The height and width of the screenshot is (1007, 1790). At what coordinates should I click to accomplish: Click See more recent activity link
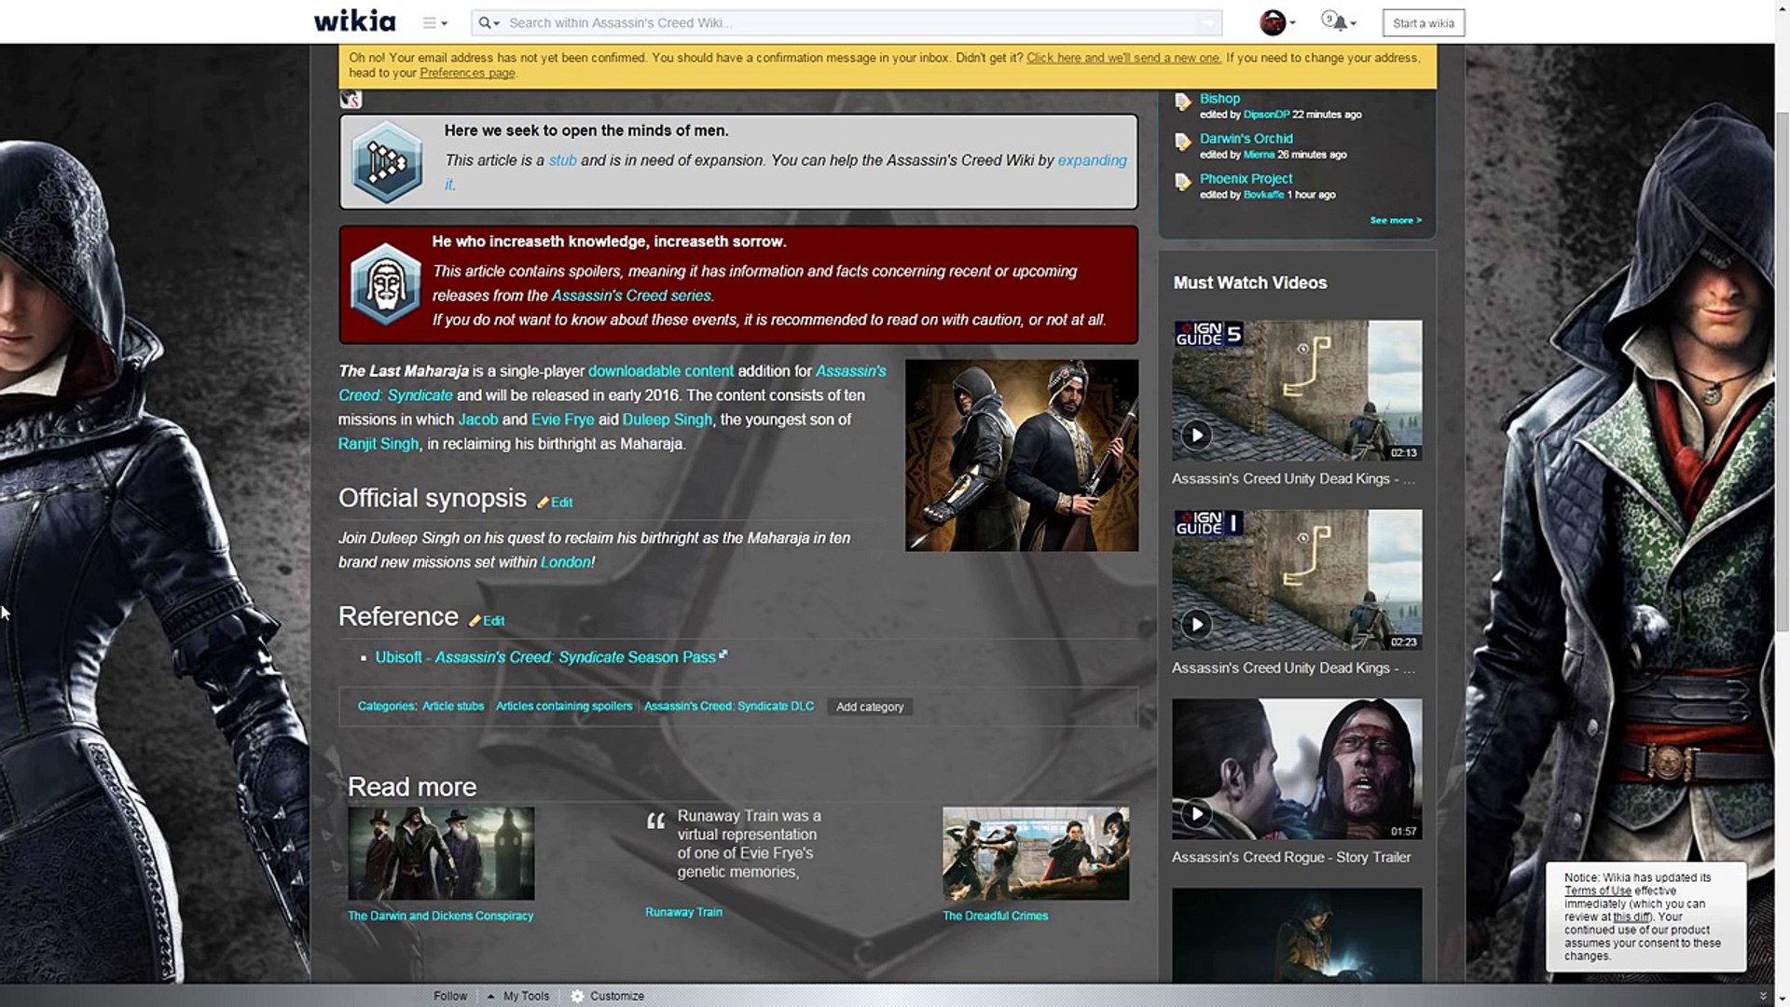tap(1395, 220)
